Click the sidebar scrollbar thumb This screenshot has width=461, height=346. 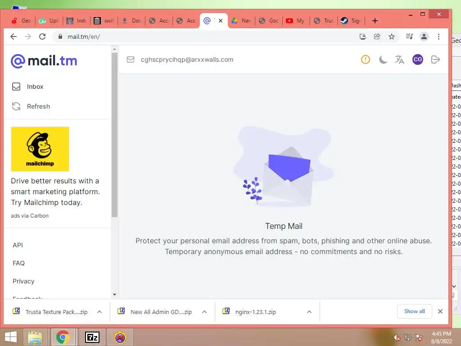pos(114,135)
